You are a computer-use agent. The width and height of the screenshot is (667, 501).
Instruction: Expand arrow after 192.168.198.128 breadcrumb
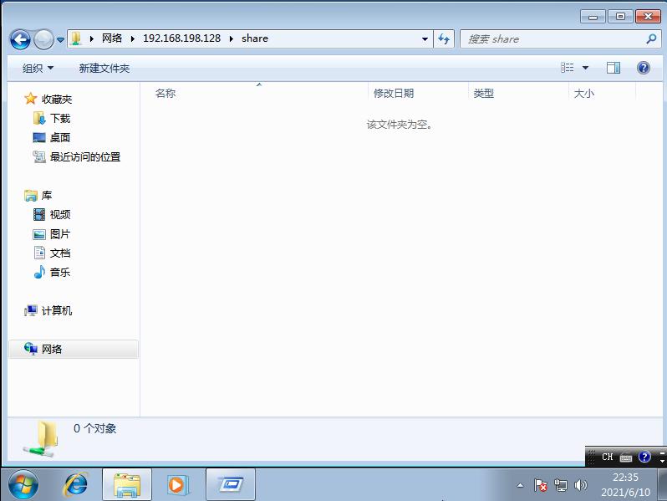pyautogui.click(x=232, y=38)
